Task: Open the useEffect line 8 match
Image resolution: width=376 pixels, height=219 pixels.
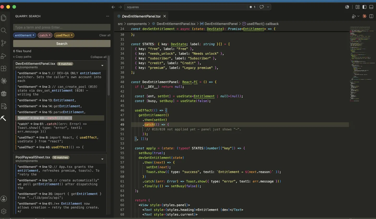Action: tap(60, 139)
